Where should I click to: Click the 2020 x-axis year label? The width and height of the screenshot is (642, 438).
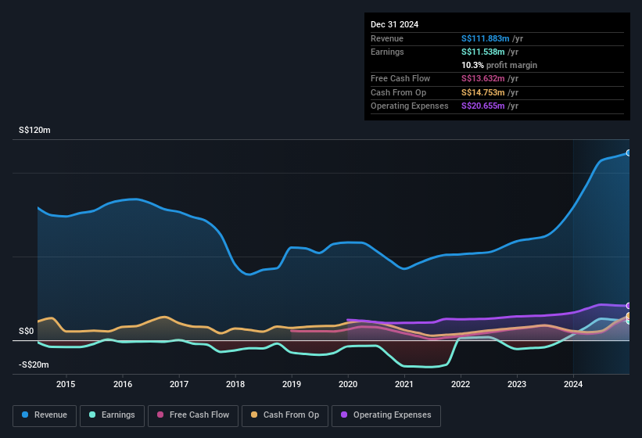tap(348, 384)
